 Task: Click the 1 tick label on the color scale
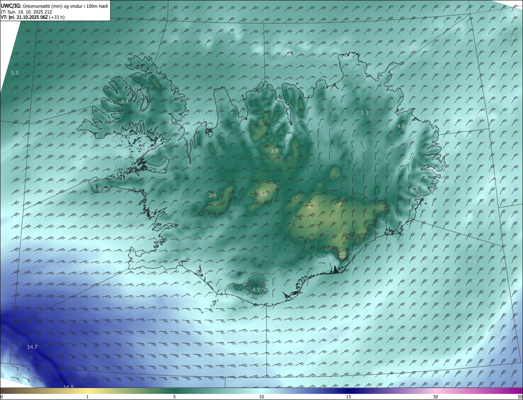click(x=87, y=397)
